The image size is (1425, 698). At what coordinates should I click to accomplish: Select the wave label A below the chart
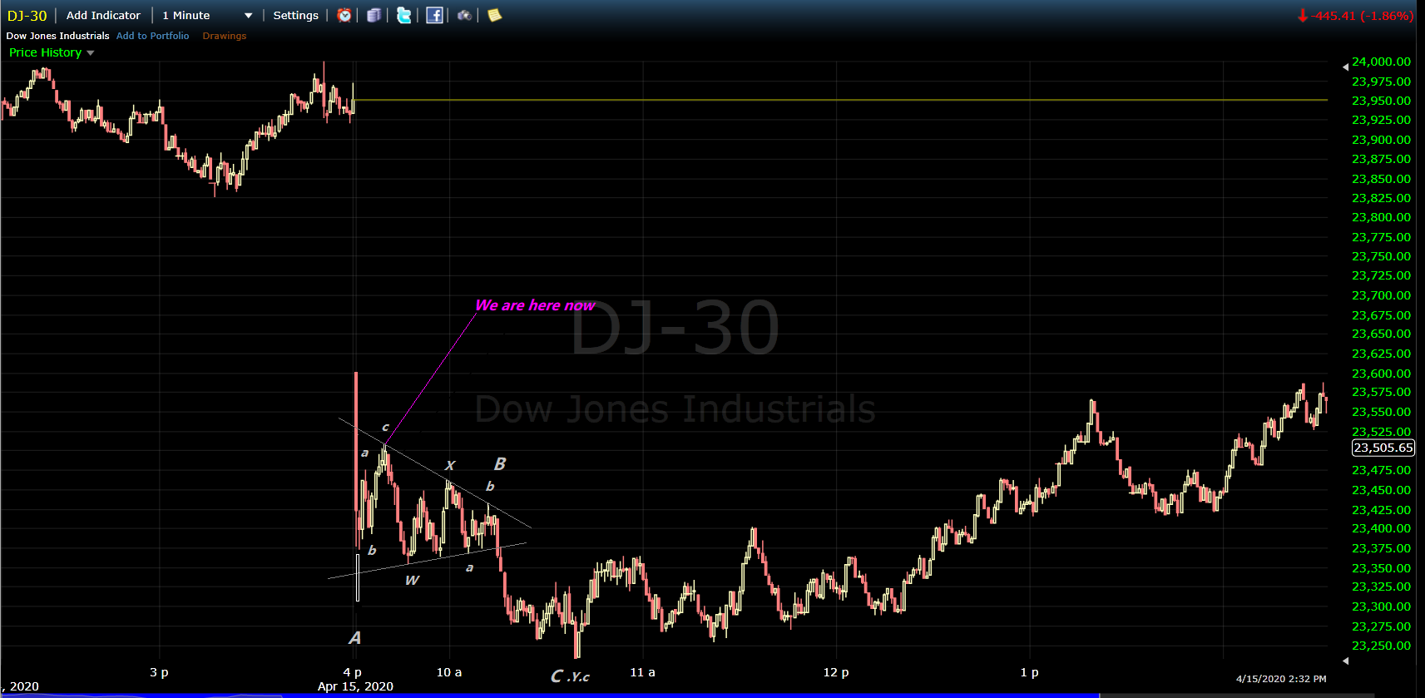354,638
